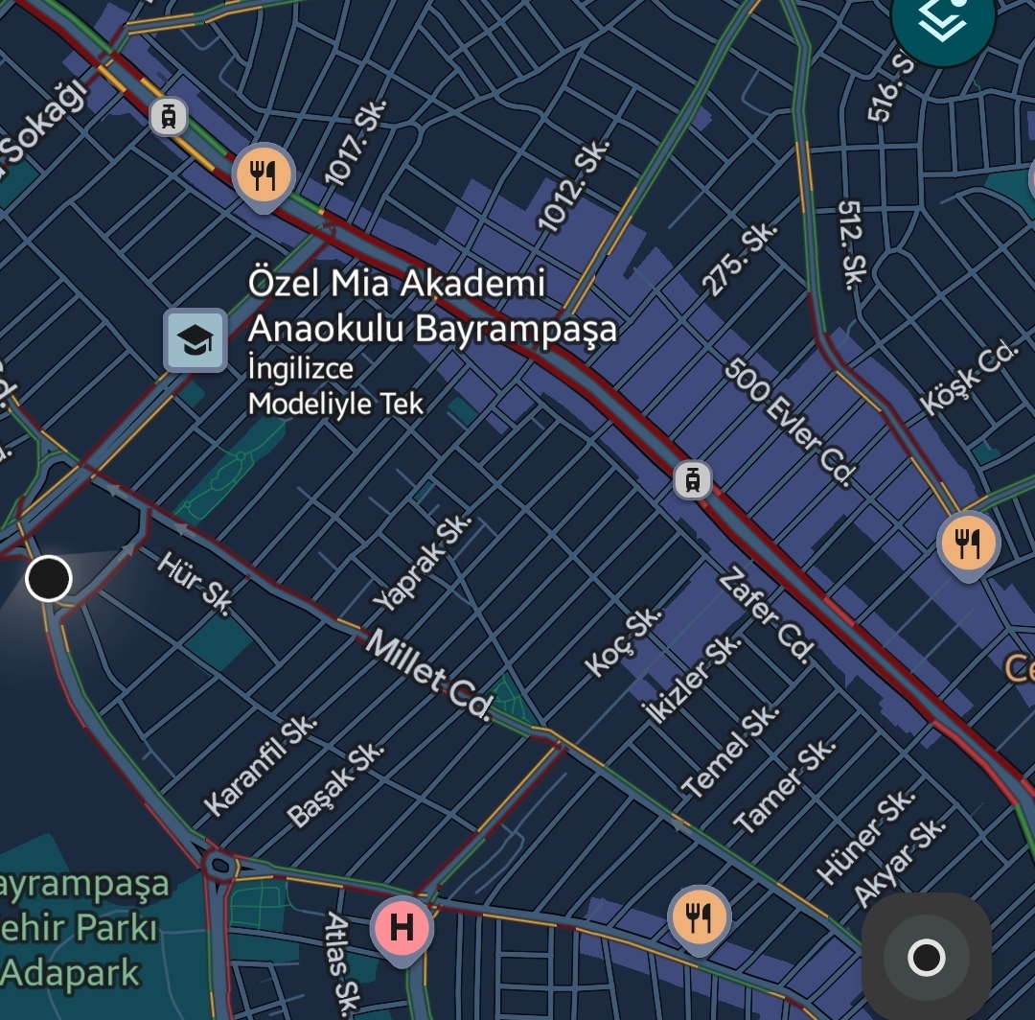Viewport: 1035px width, 1020px height.
Task: Open the restaurant pin below Köşk Cd.
Action: 968,544
